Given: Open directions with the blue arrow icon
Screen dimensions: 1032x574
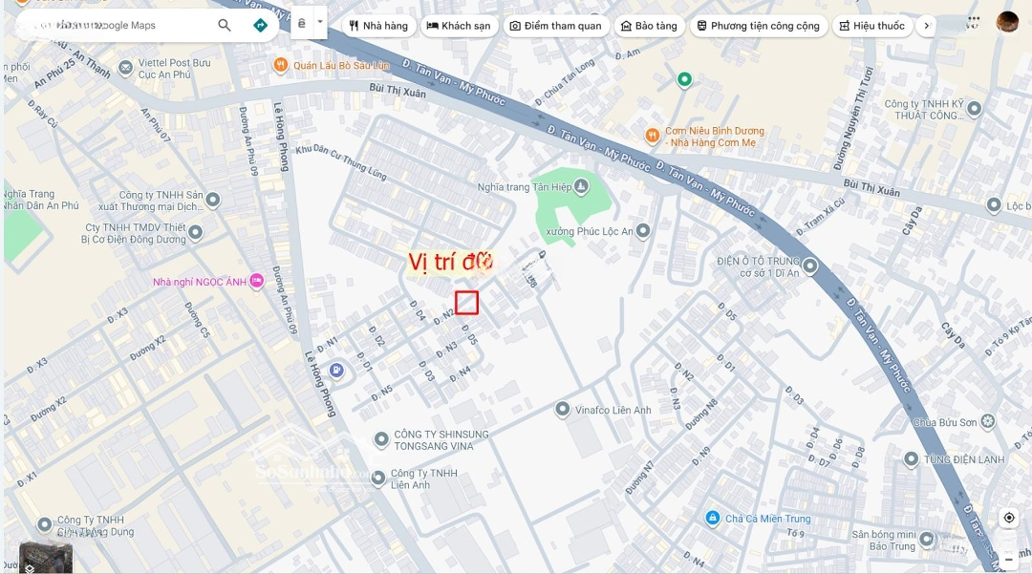Looking at the screenshot, I should 260,26.
